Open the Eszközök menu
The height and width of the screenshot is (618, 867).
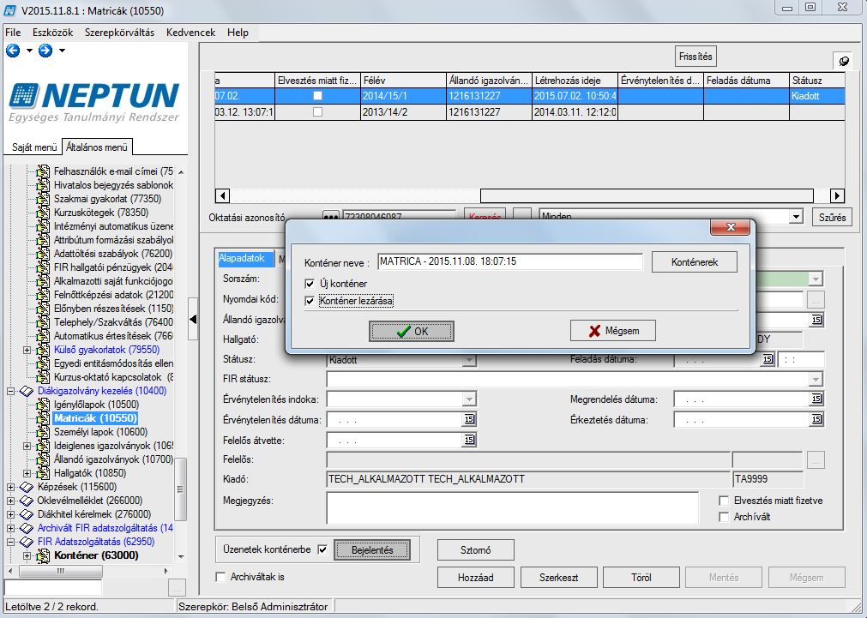pos(52,33)
